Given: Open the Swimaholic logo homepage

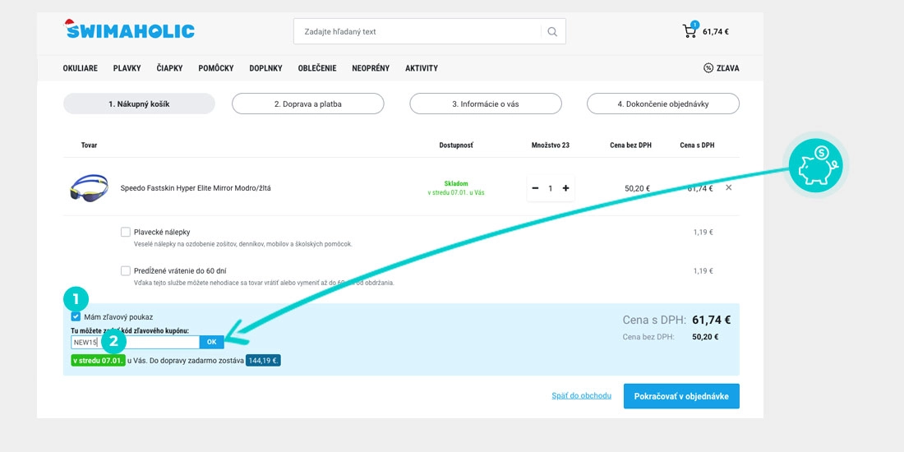Looking at the screenshot, I should click(x=129, y=30).
